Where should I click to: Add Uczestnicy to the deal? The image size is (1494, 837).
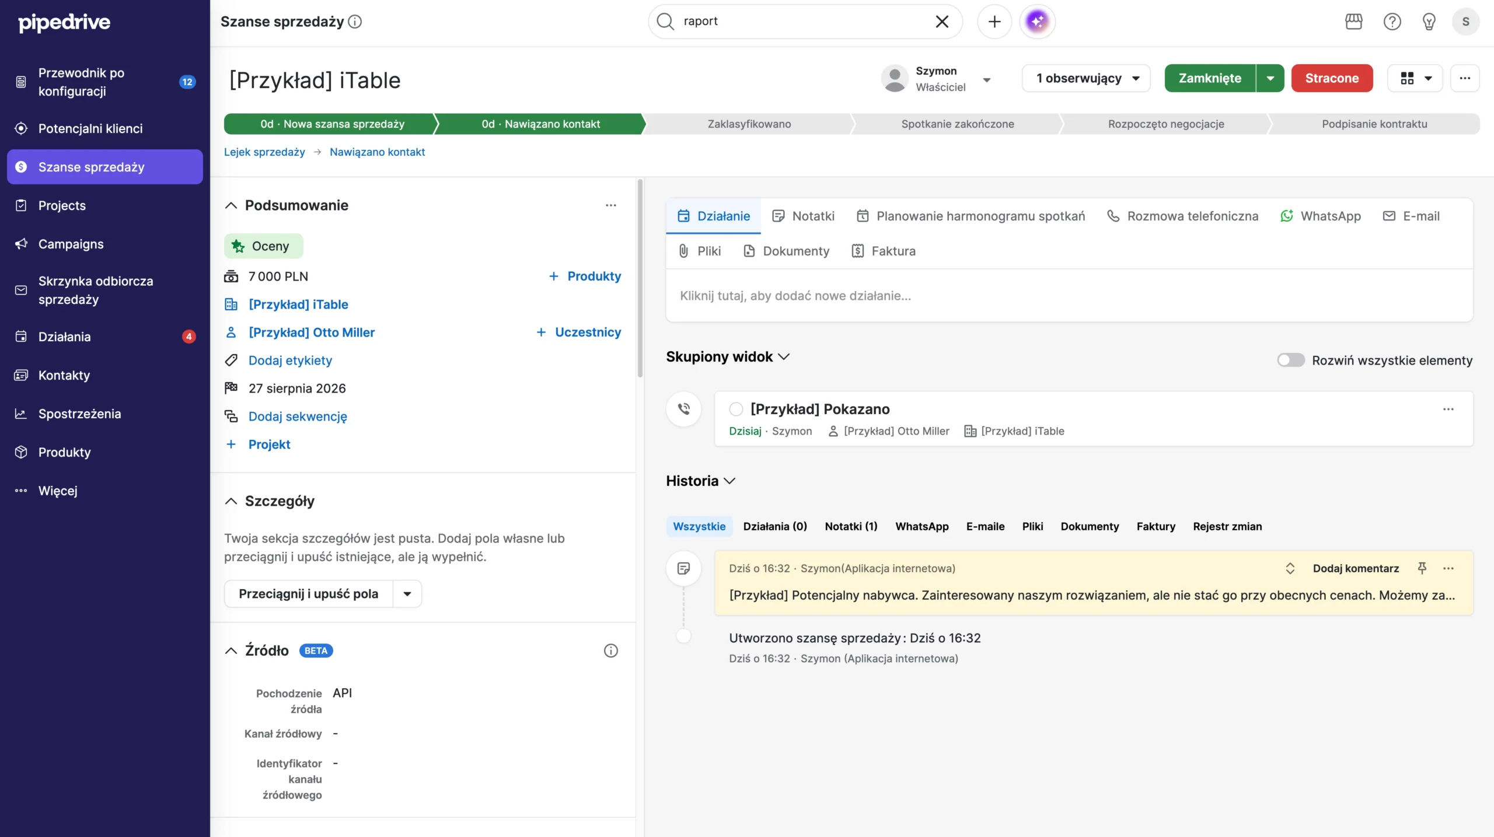pyautogui.click(x=578, y=332)
